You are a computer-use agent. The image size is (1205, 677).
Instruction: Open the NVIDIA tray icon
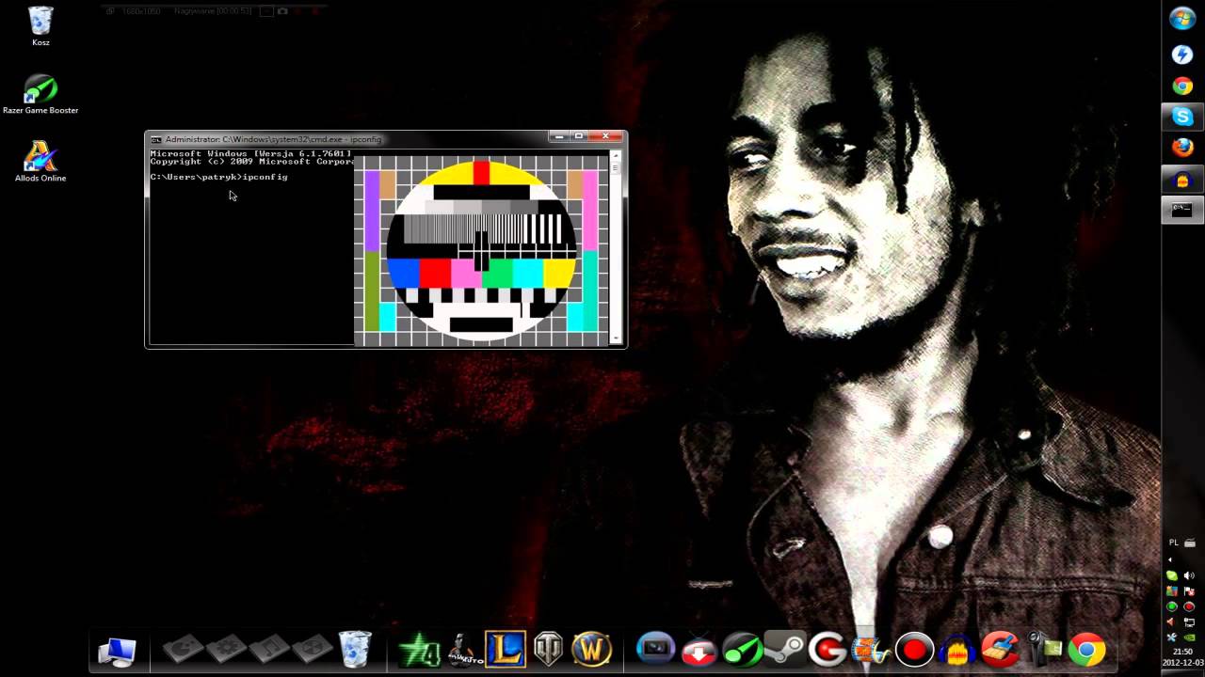coord(1189,637)
